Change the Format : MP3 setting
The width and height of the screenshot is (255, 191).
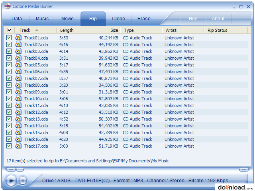[x=128, y=181]
